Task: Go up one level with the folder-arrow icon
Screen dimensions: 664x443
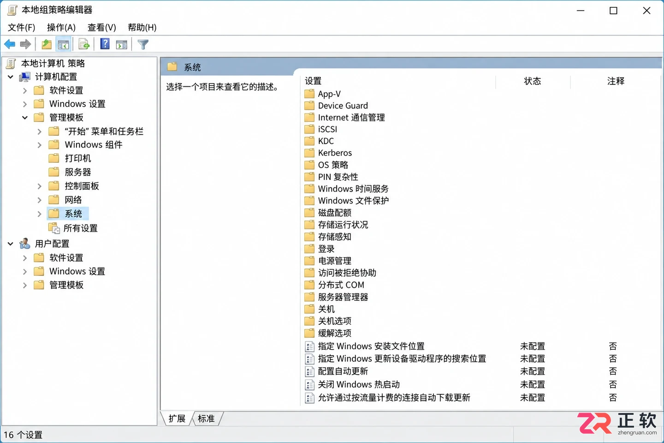Action: tap(47, 44)
